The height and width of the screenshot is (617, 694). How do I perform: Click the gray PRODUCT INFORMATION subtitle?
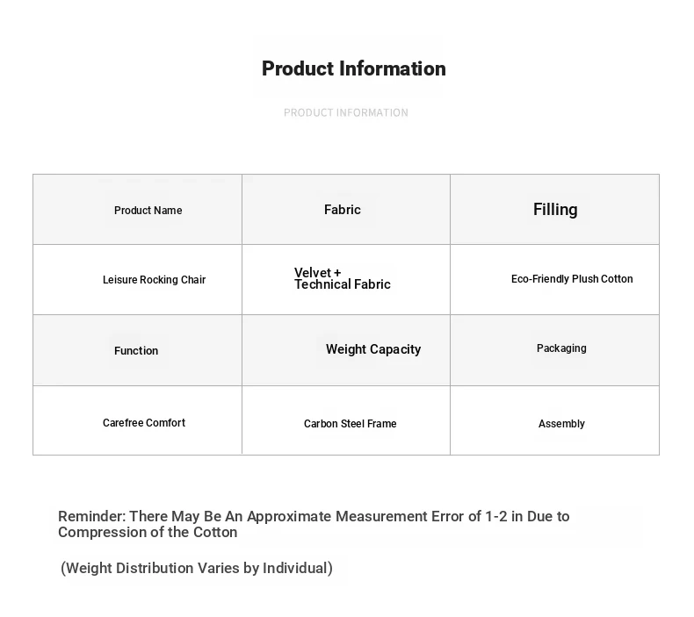coord(345,113)
